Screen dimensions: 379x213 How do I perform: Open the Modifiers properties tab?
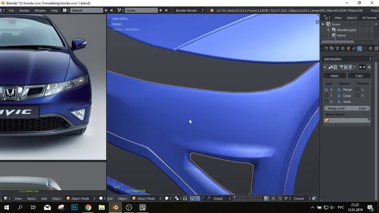pos(359,49)
